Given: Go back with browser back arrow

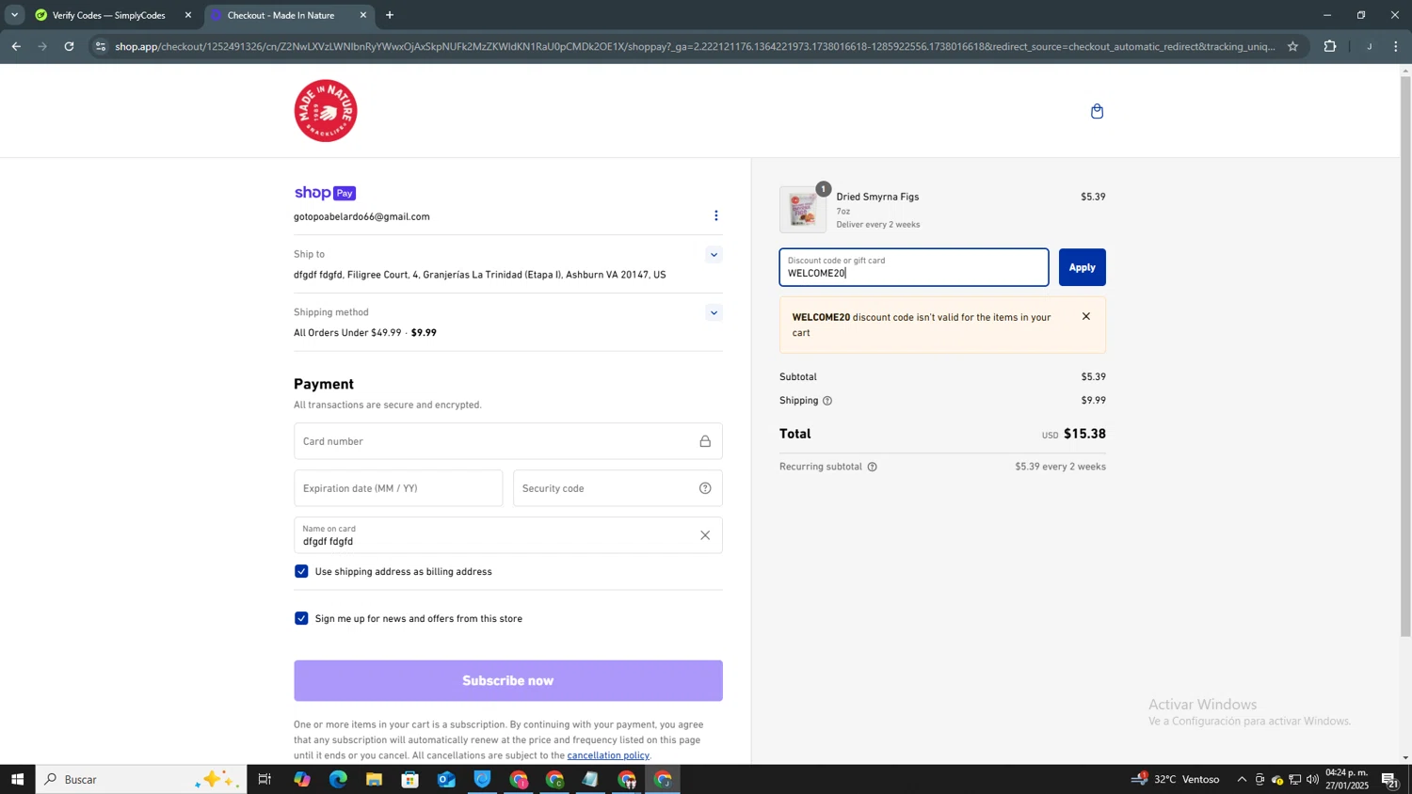Looking at the screenshot, I should pyautogui.click(x=16, y=46).
